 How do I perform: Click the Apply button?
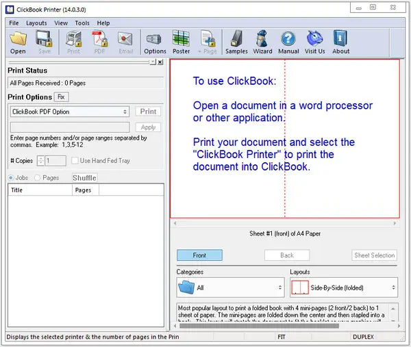point(148,127)
